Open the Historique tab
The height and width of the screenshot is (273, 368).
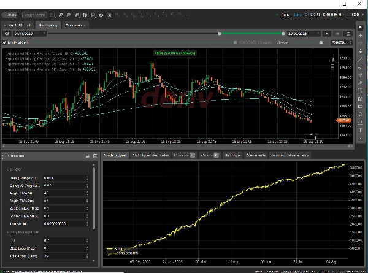pyautogui.click(x=232, y=155)
